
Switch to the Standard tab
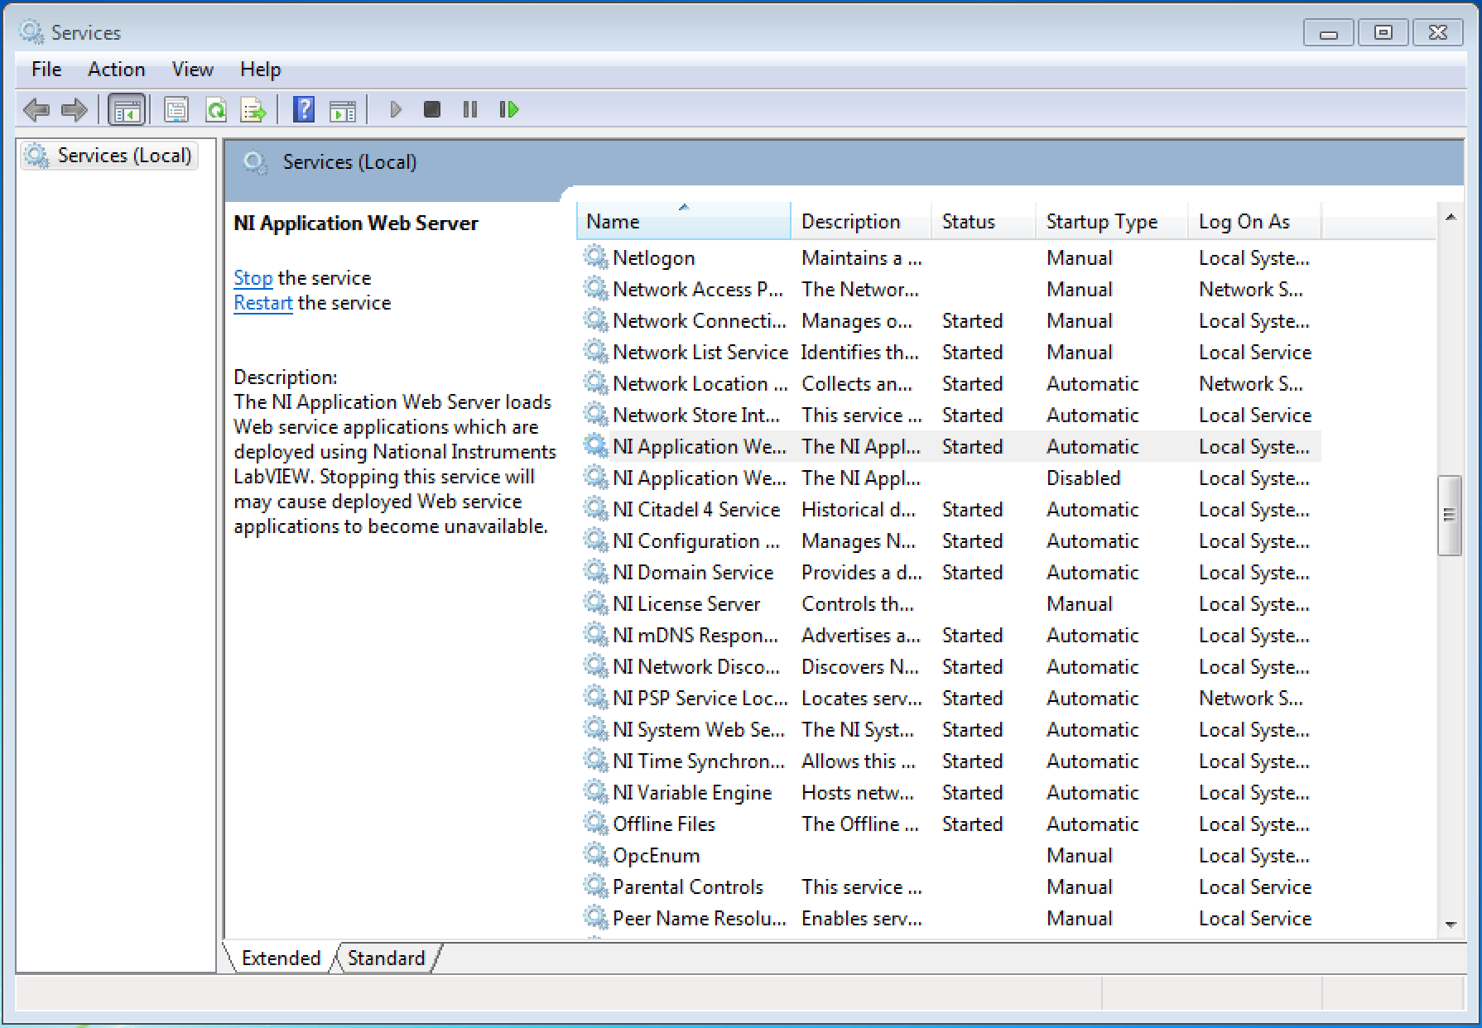tap(386, 958)
